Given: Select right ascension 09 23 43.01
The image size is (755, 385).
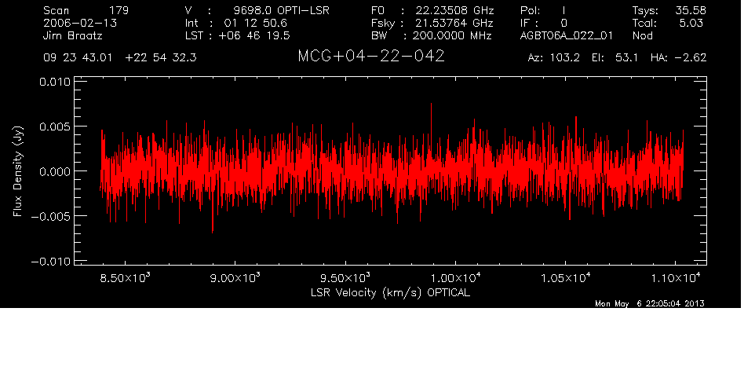Looking at the screenshot, I should (78, 58).
